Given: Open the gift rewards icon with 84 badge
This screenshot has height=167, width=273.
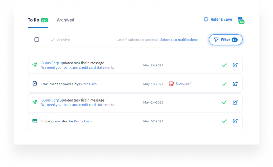Looking at the screenshot, I should tap(241, 20).
